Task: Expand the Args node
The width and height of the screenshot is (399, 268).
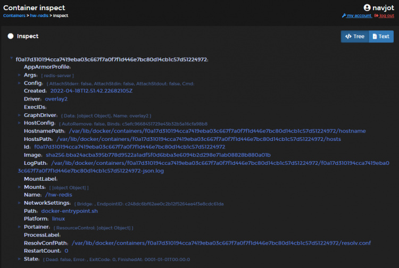Action: point(20,75)
